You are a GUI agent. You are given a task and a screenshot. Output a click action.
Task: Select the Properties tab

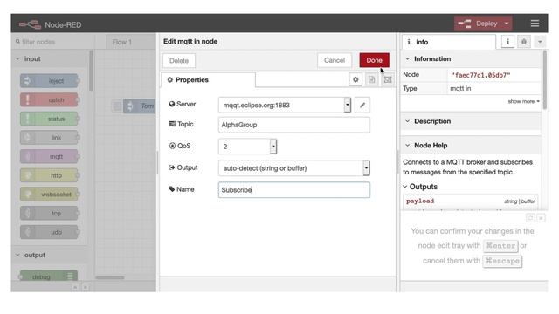coord(208,79)
